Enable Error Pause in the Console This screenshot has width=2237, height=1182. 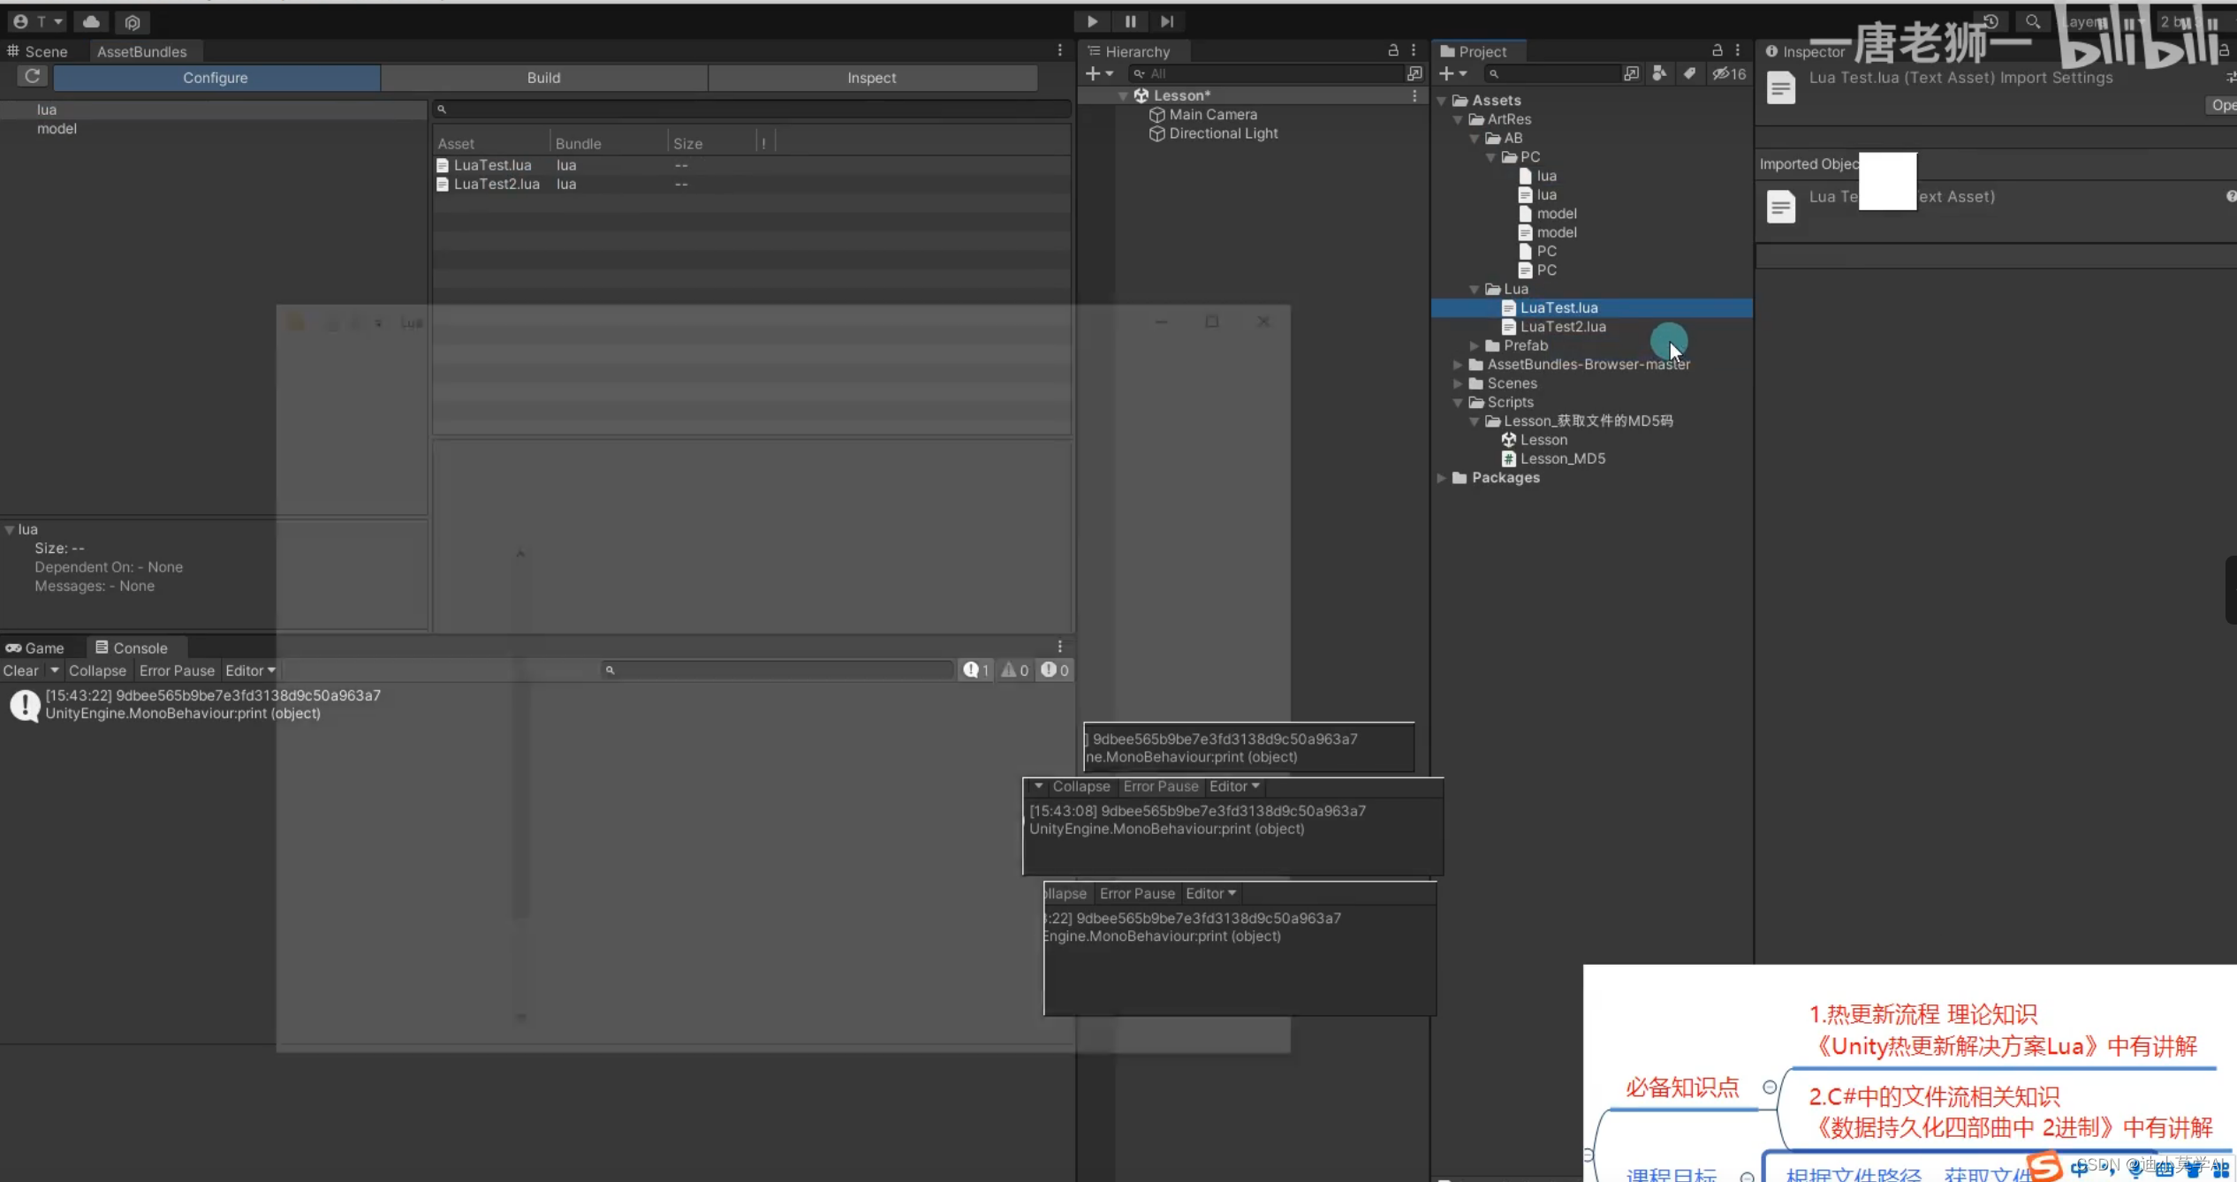[x=177, y=670]
